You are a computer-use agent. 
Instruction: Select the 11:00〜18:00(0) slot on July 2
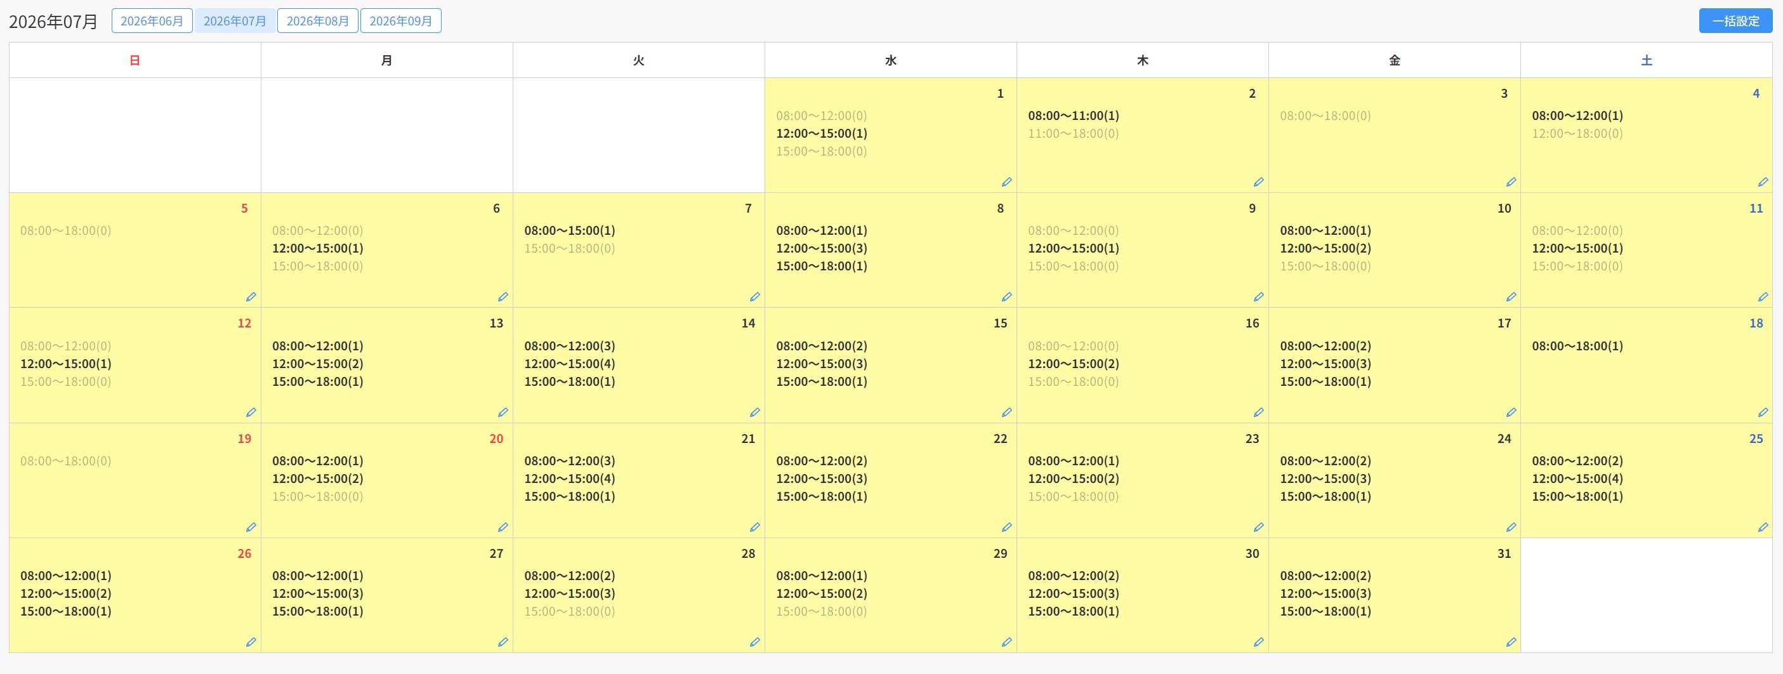(x=1073, y=133)
